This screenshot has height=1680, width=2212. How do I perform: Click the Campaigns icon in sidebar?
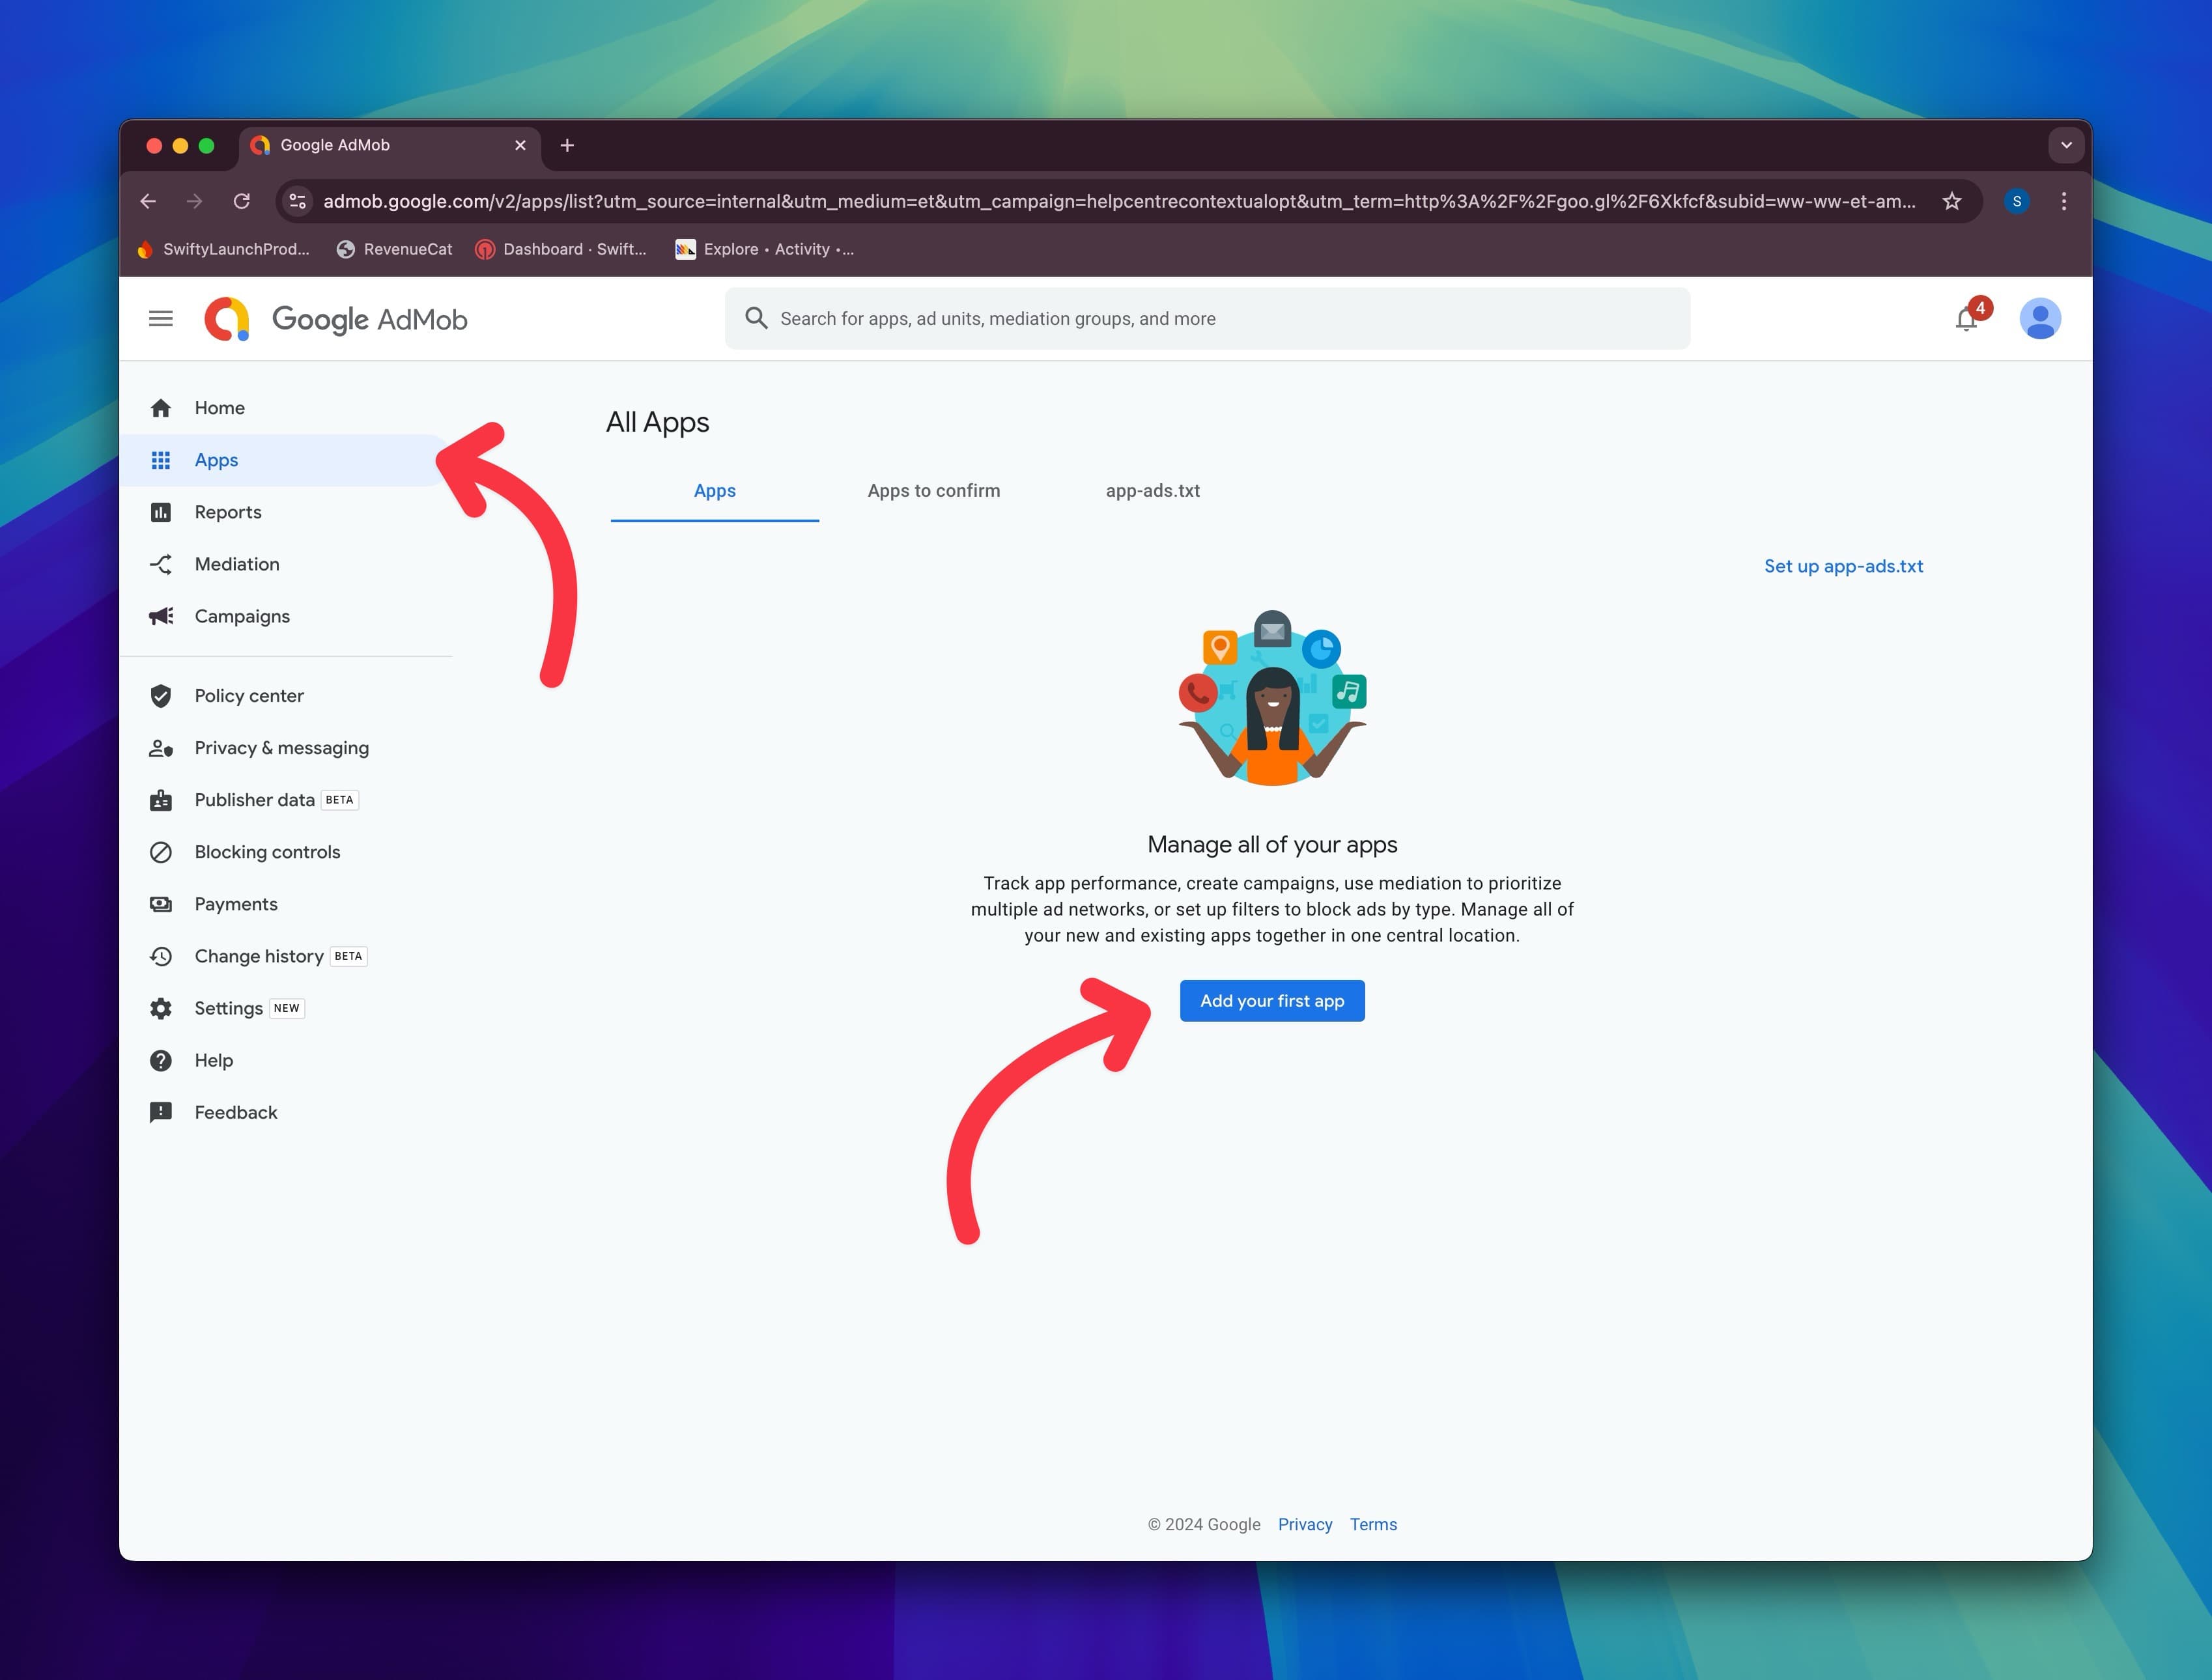tap(161, 616)
